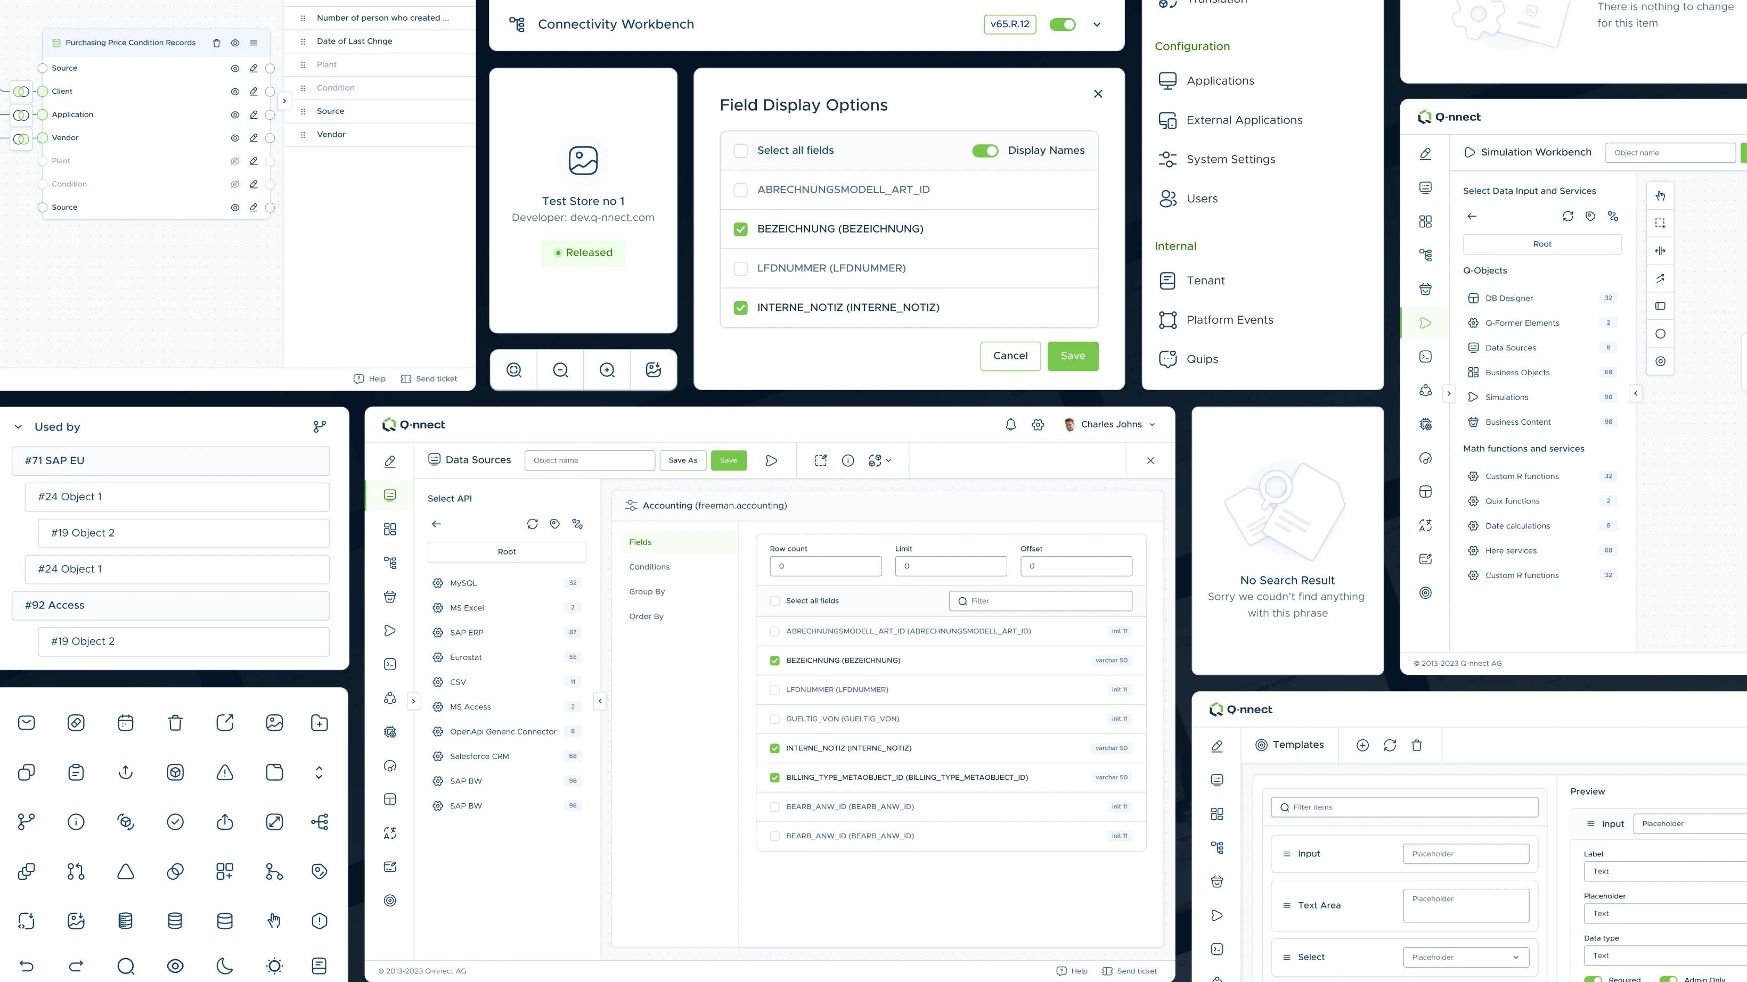
Task: Click the branch icon in Used by panel
Action: coord(320,427)
